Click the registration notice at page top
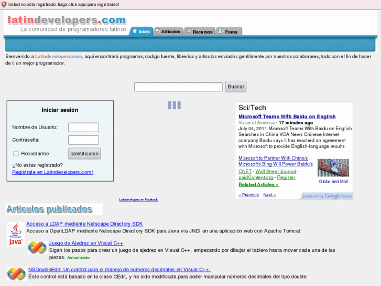Image resolution: width=381 pixels, height=286 pixels. (x=63, y=4)
